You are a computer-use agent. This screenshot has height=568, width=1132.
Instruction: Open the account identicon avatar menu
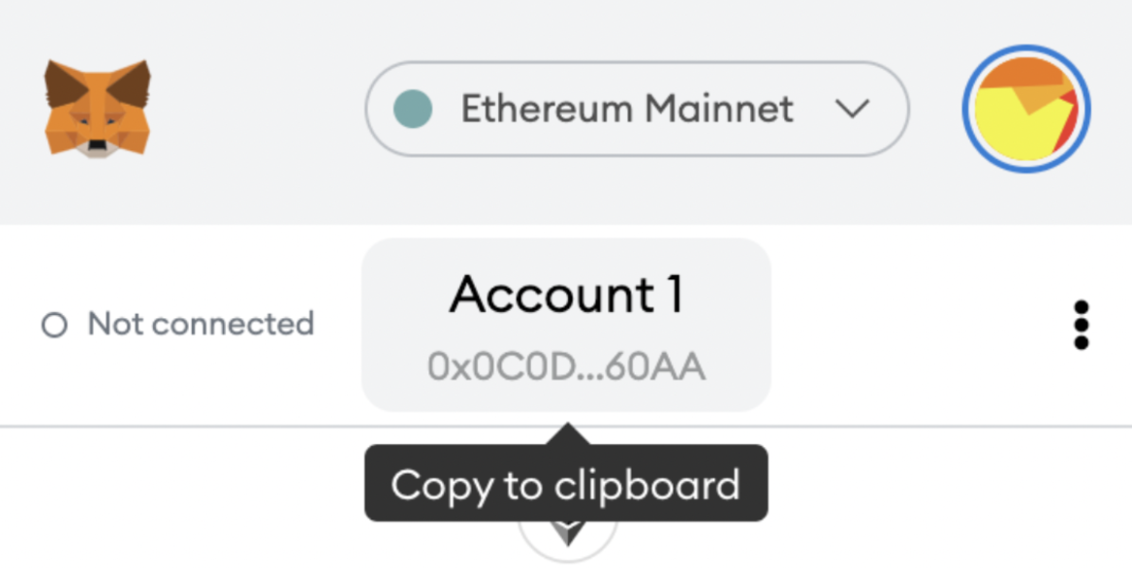(x=1026, y=109)
